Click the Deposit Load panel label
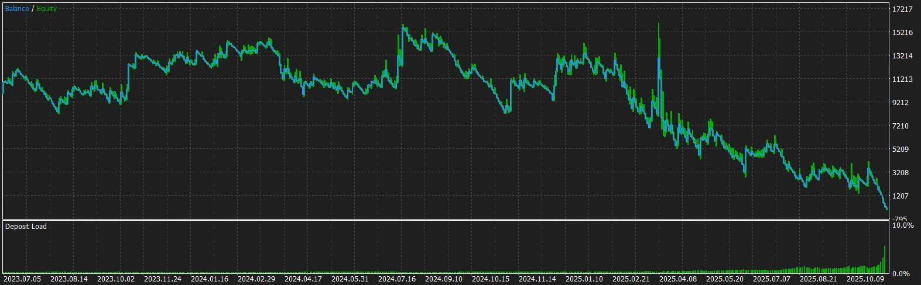The width and height of the screenshot is (921, 285). pos(26,227)
